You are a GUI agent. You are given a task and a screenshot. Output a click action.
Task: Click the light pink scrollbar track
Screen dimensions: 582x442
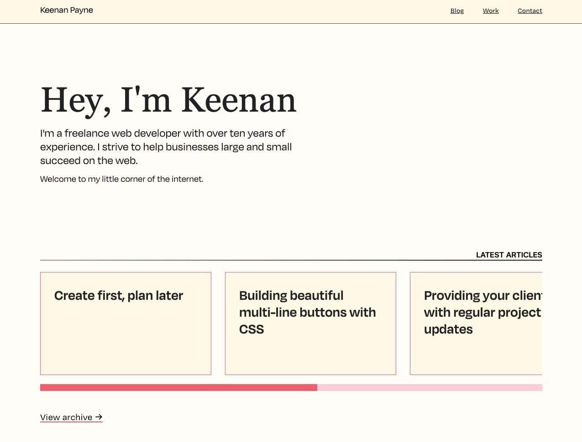(x=429, y=388)
